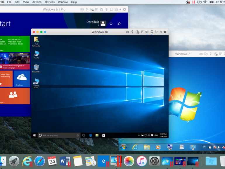
Task: Open CD/DVD drive icon in Windows 10 title bar
Action: click(137, 32)
